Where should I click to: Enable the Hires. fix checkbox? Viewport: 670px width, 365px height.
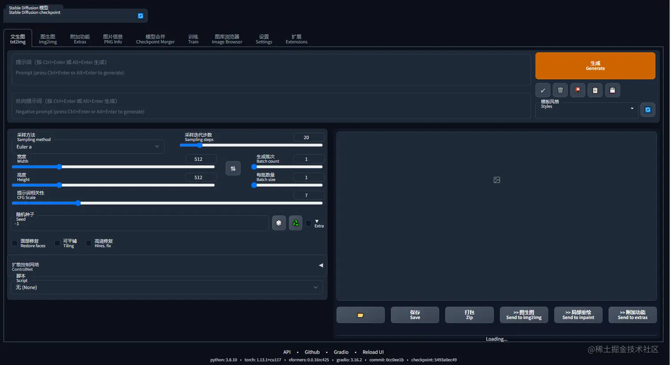[x=89, y=243]
